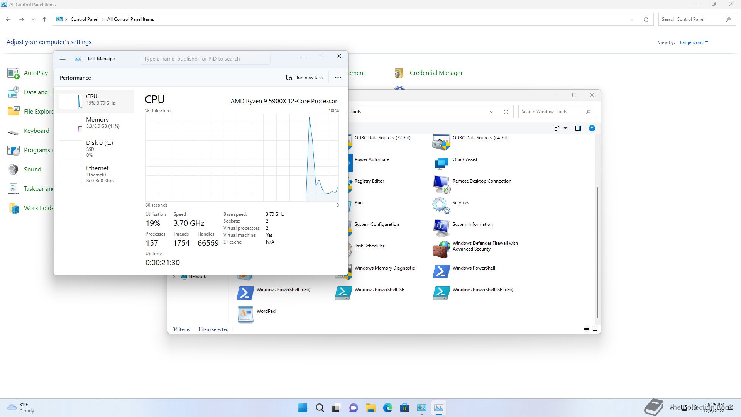The image size is (741, 417).
Task: Open ODBC Data Sources (64-bit)
Action: click(x=471, y=142)
